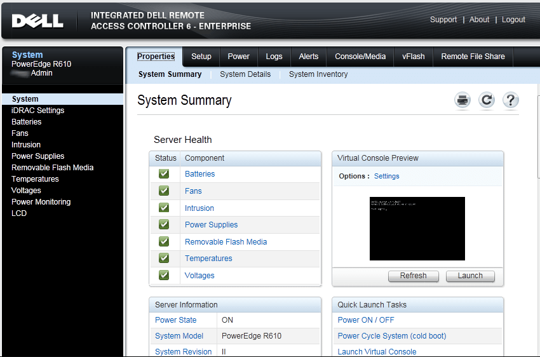
Task: Click the Refresh button under console preview
Action: click(x=414, y=276)
